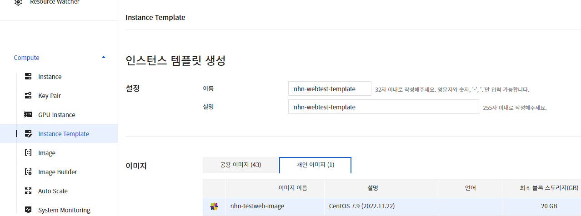Select the nhn-testweb-image table cell
The height and width of the screenshot is (216, 581).
coord(275,206)
